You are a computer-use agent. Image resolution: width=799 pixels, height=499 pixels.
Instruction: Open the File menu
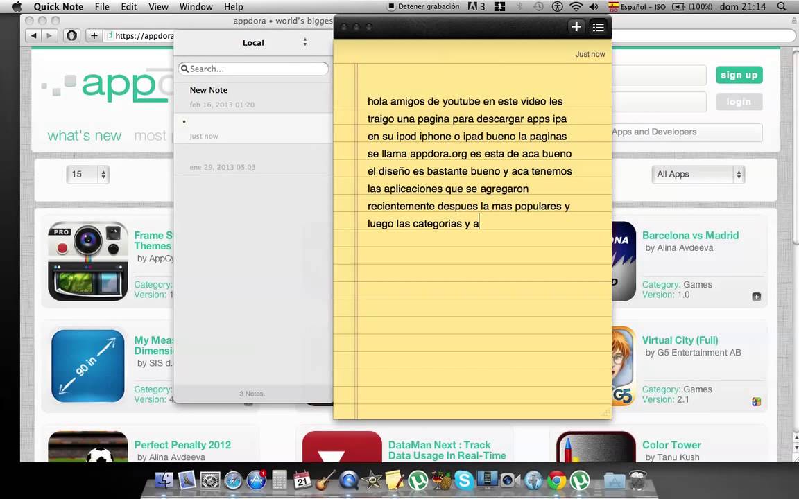coord(102,7)
